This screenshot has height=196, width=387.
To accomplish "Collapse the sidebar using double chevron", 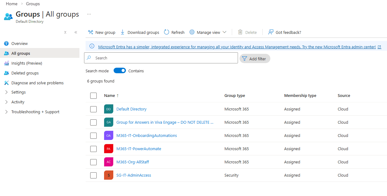I will pyautogui.click(x=76, y=32).
